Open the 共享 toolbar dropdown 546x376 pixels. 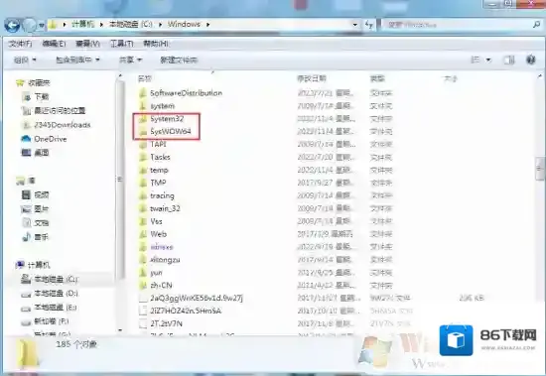(x=130, y=60)
